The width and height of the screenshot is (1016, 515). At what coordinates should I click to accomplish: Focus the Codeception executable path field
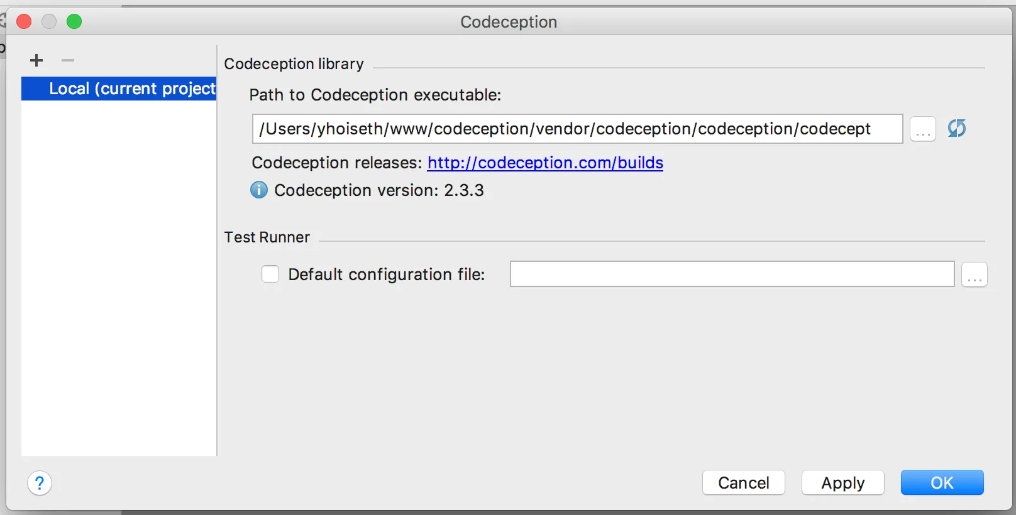click(577, 129)
